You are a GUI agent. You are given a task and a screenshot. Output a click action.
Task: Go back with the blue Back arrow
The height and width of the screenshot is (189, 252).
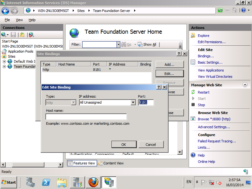point(5,11)
